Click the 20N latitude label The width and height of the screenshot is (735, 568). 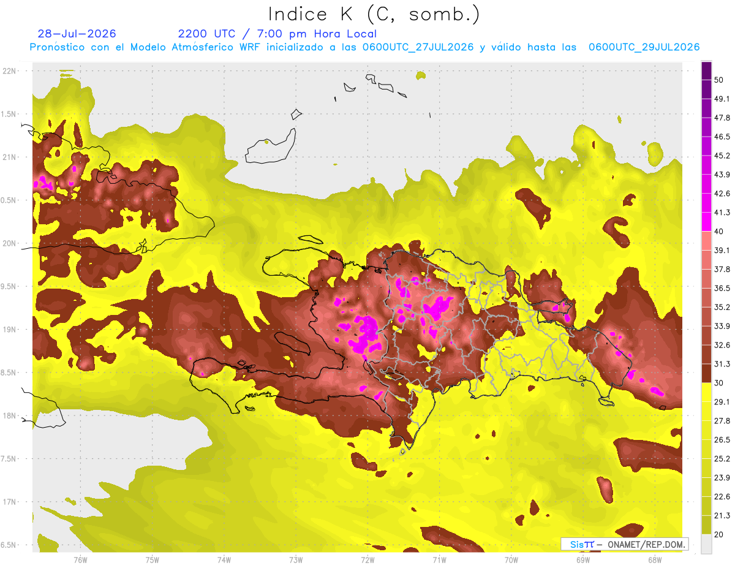[10, 243]
